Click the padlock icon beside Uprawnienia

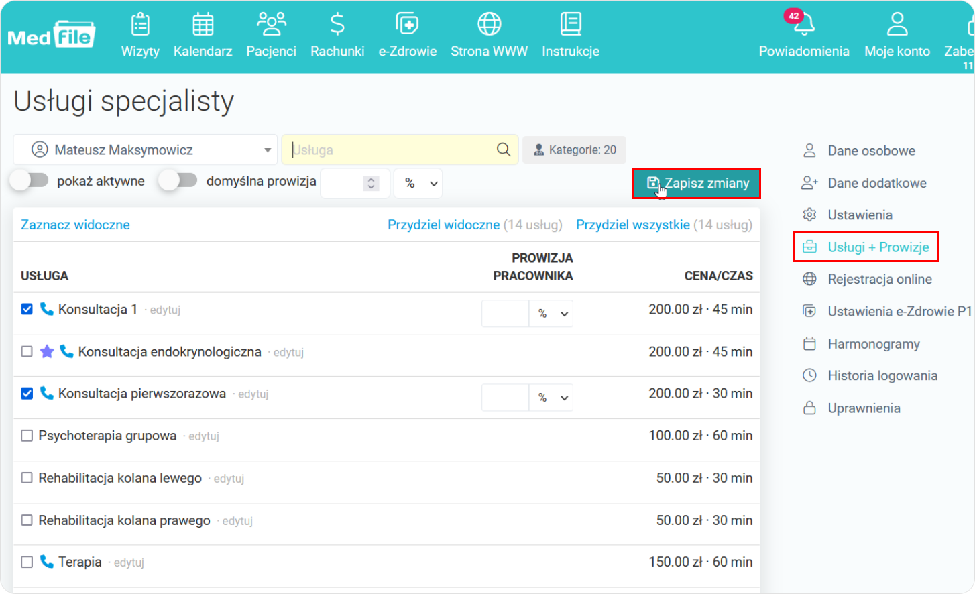809,408
